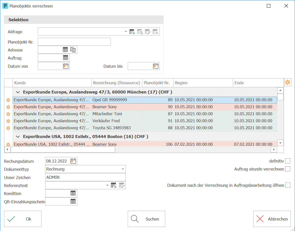Click the delete query icon beside Abfrage

(x=155, y=32)
